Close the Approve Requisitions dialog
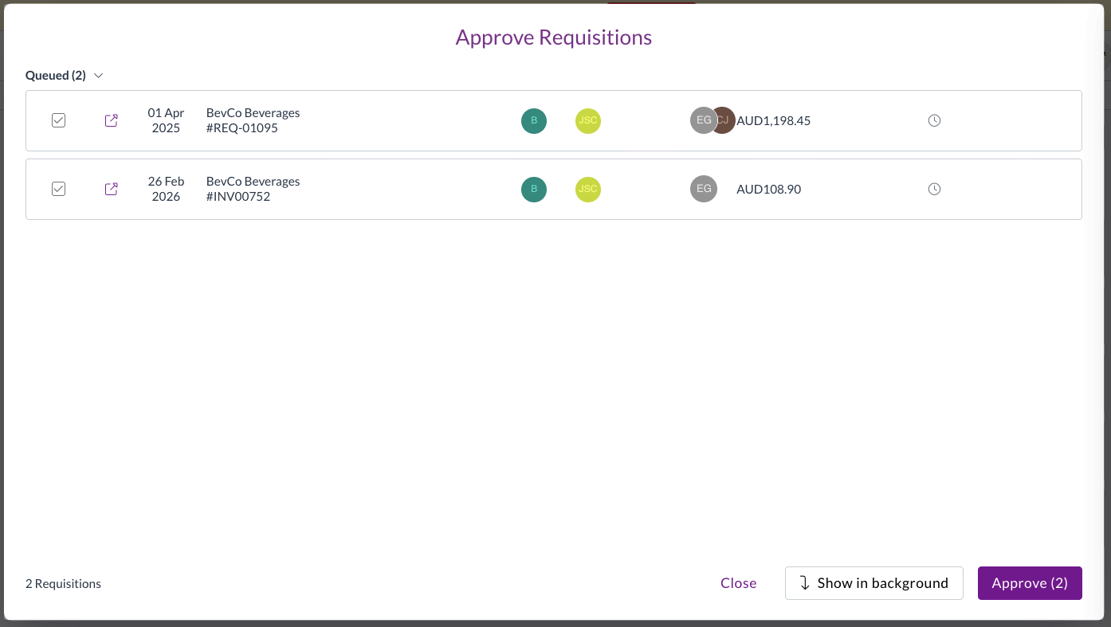Screen dimensions: 1111x627 coord(738,583)
